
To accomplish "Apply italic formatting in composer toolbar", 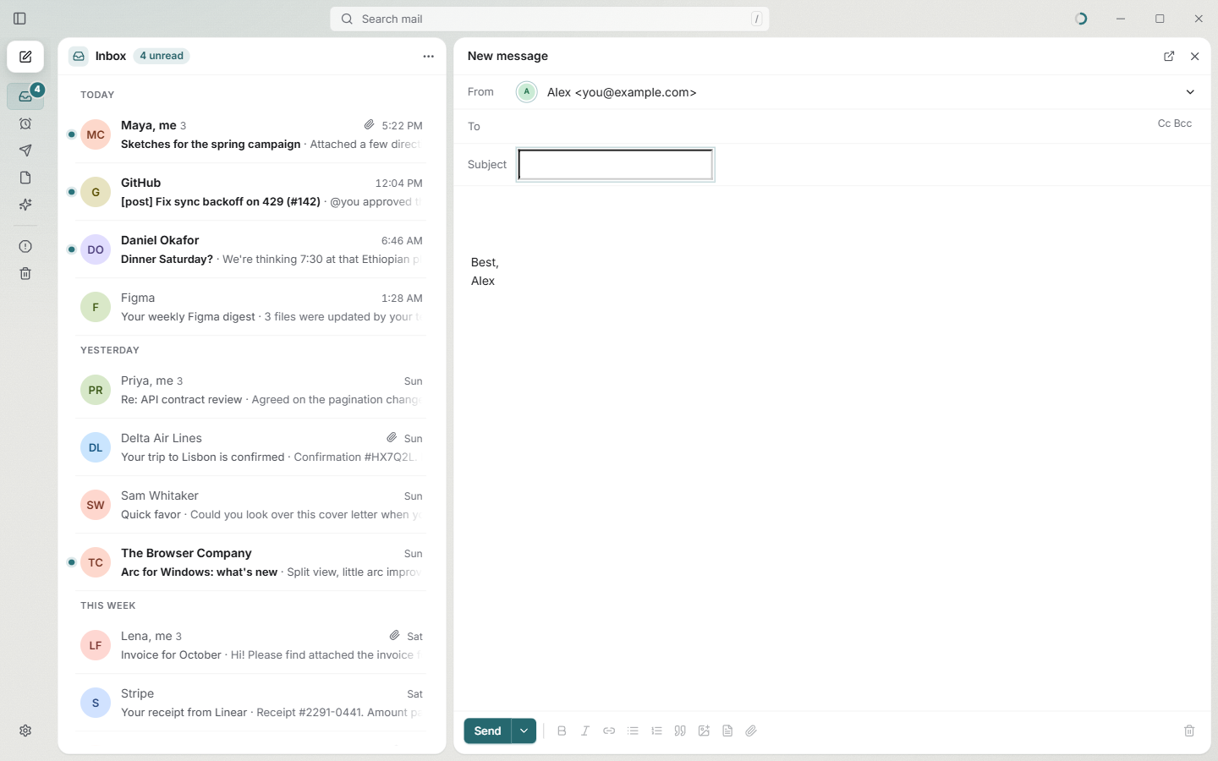I will pyautogui.click(x=585, y=731).
